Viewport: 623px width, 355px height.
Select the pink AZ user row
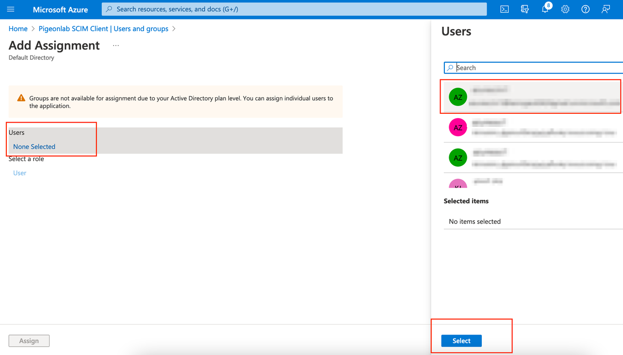533,127
